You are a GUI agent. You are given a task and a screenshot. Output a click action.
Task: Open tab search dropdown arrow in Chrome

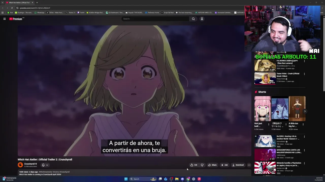[x=3, y=3]
